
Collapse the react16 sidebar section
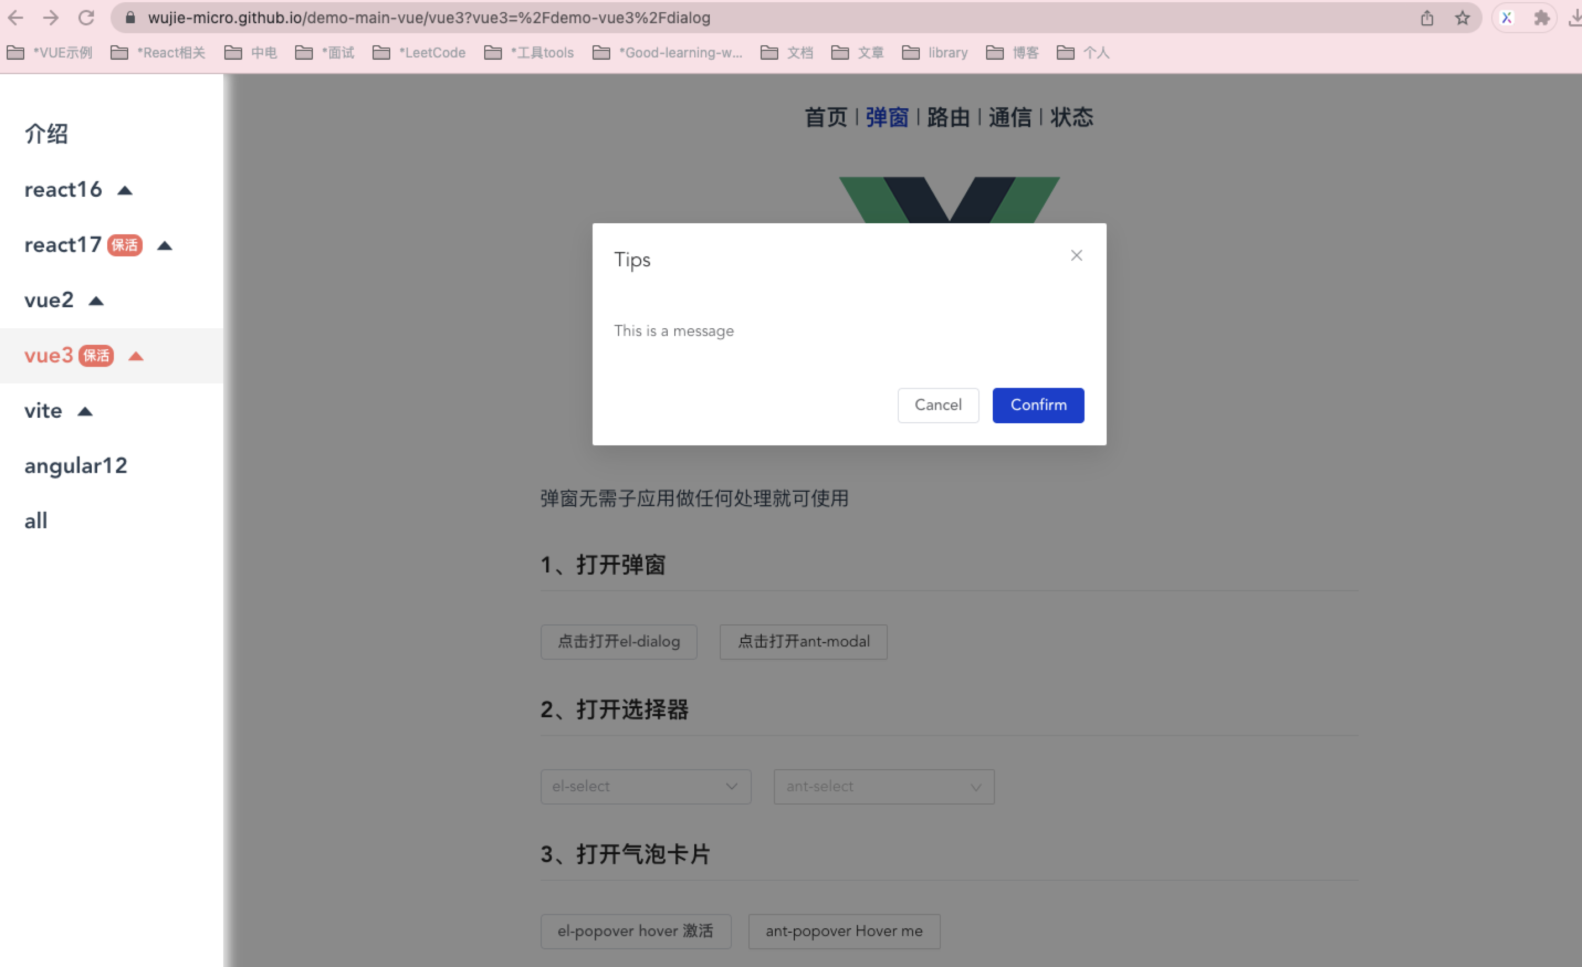[x=124, y=190]
